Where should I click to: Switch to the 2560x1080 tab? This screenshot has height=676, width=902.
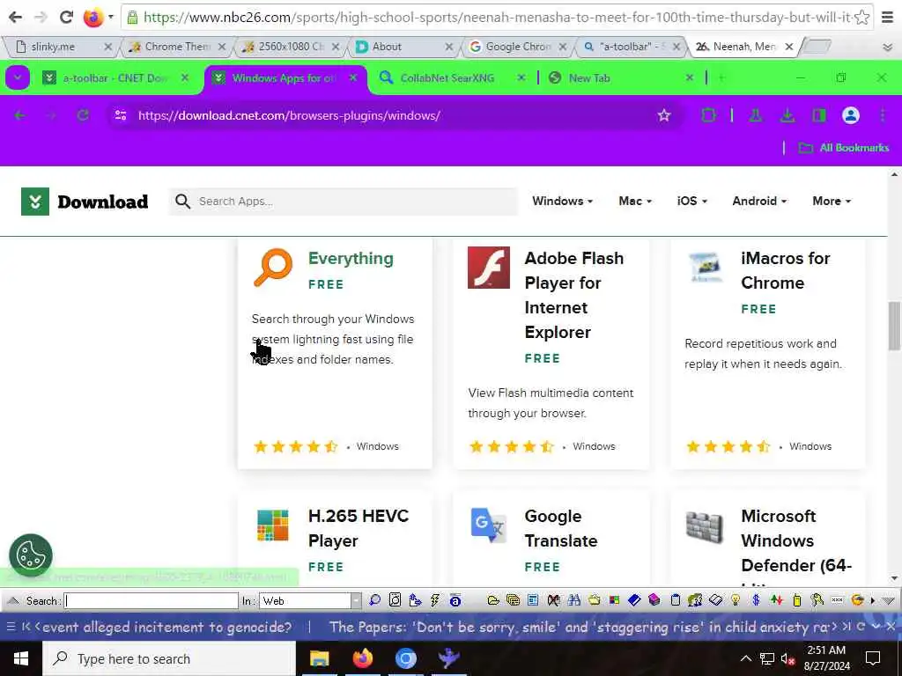coord(291,47)
